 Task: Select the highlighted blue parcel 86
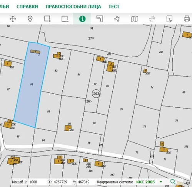pyautogui.click(x=32, y=85)
